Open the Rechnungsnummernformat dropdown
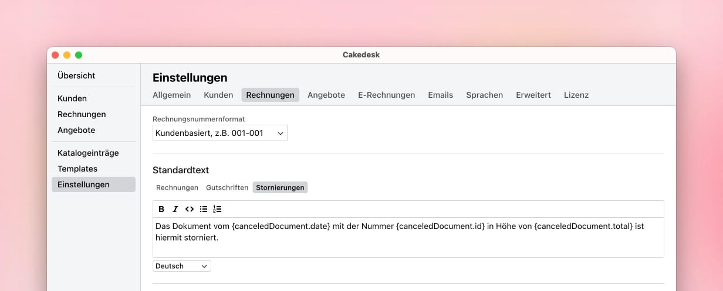The image size is (723, 291). (220, 133)
